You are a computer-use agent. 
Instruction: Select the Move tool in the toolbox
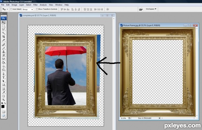[4, 23]
